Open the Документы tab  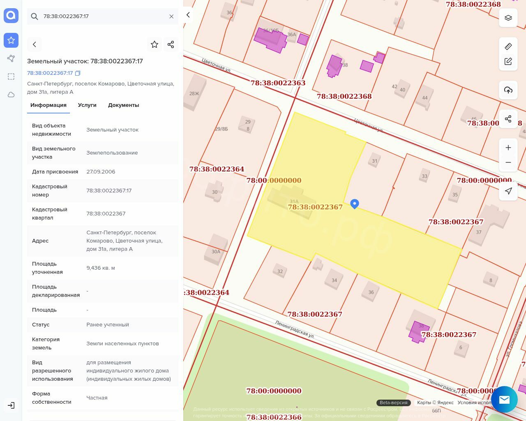(x=123, y=105)
